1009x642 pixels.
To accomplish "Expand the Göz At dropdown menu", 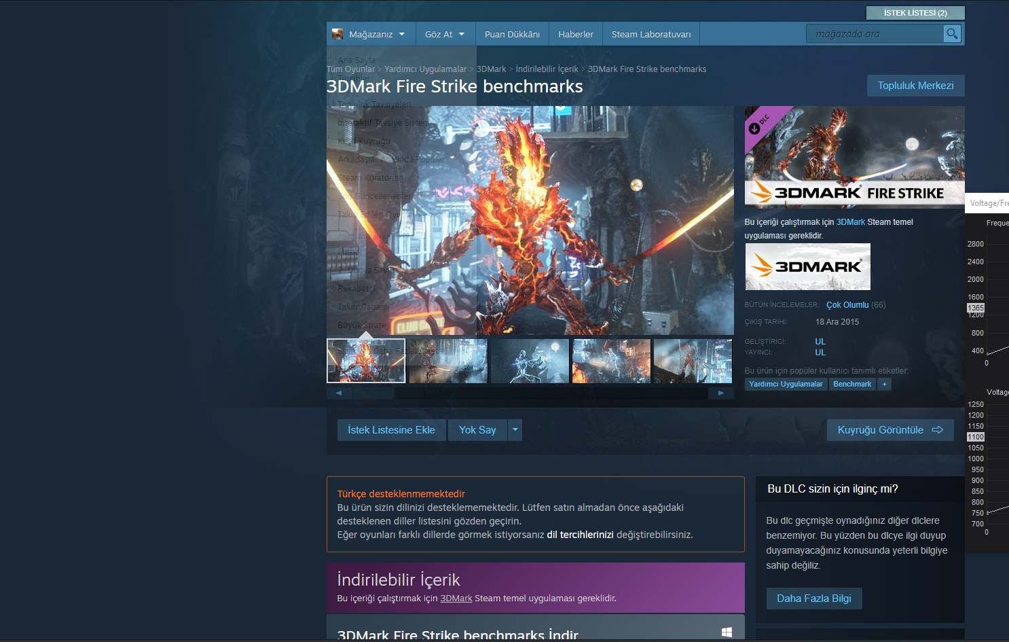I will tap(445, 34).
